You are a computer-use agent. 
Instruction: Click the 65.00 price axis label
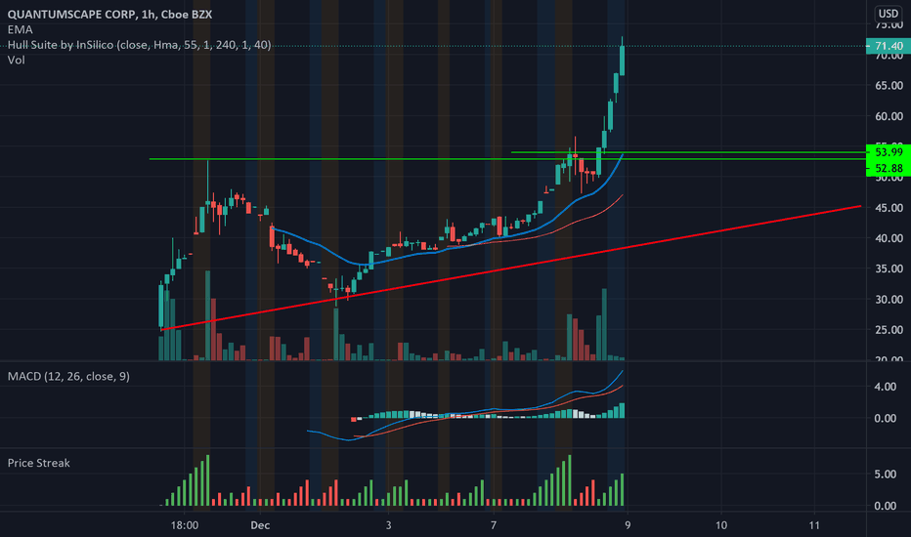889,85
